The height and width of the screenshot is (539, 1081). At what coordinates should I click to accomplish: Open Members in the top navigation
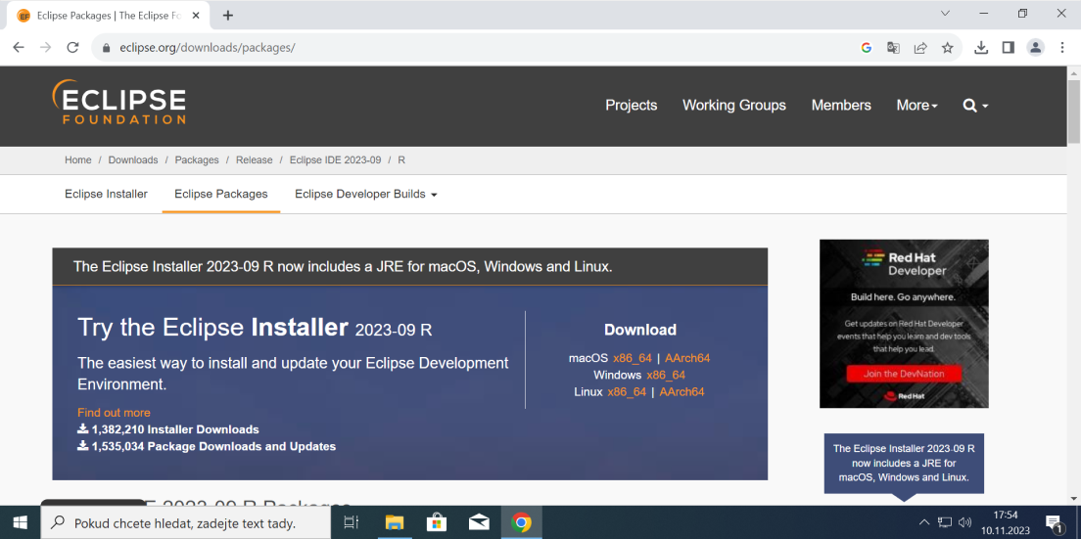coord(841,106)
